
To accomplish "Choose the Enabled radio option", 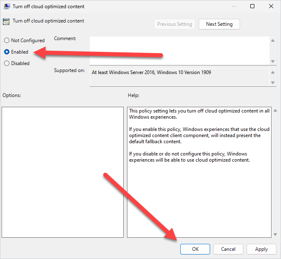I will click(x=7, y=52).
